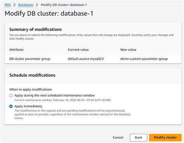184x143 pixels.
Task: Click the Cancel button
Action: 118,138
